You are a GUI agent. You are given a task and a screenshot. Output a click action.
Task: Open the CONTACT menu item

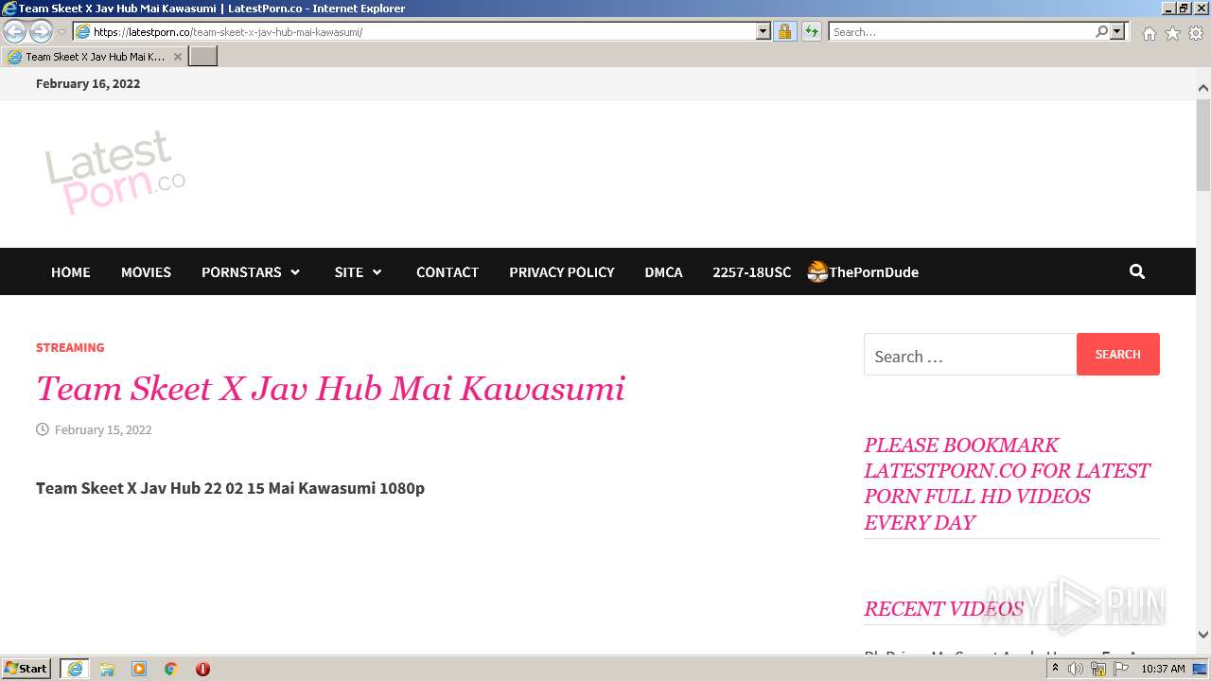448,271
